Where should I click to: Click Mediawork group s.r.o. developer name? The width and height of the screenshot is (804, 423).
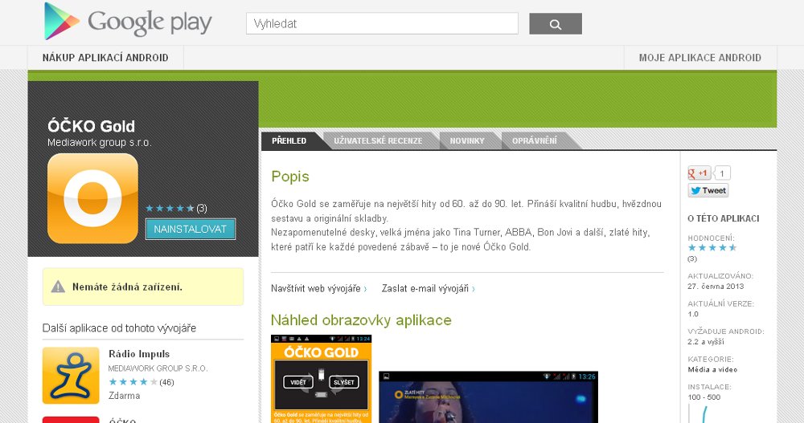pos(100,142)
